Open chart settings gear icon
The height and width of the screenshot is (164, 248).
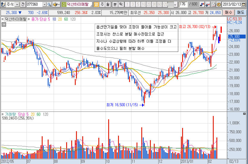tap(219, 4)
